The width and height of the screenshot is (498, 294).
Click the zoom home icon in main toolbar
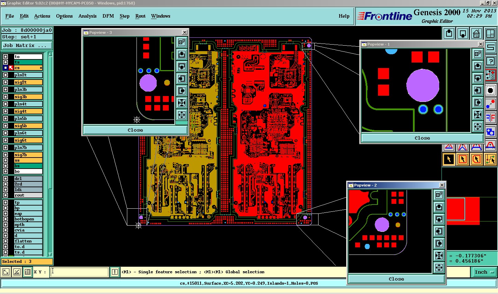coord(476,34)
